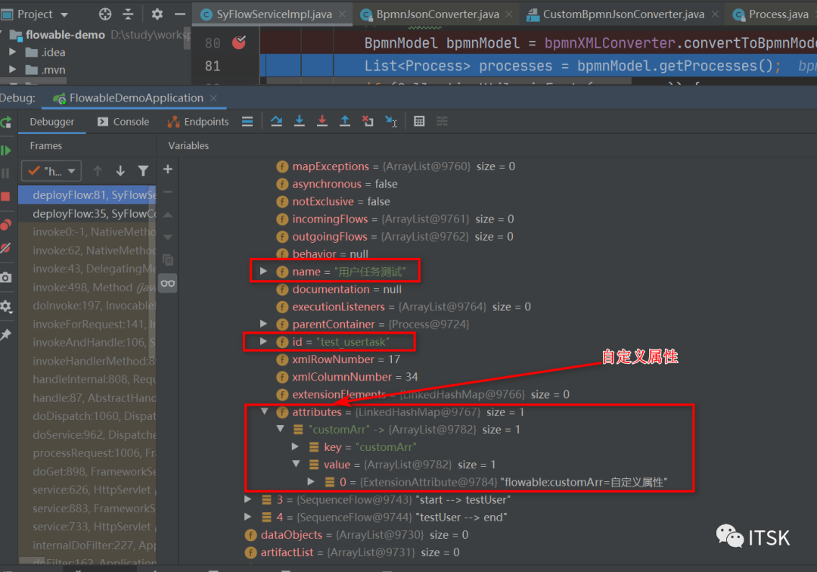Click Drop Frame icon
The width and height of the screenshot is (817, 572).
pyautogui.click(x=368, y=121)
